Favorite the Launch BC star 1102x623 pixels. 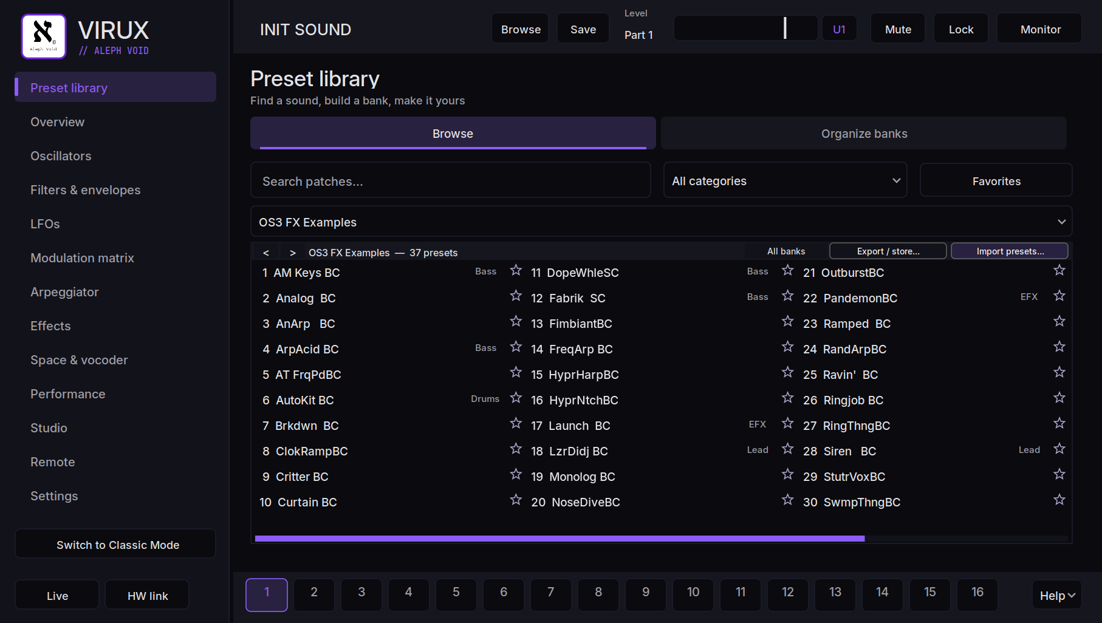(x=787, y=423)
